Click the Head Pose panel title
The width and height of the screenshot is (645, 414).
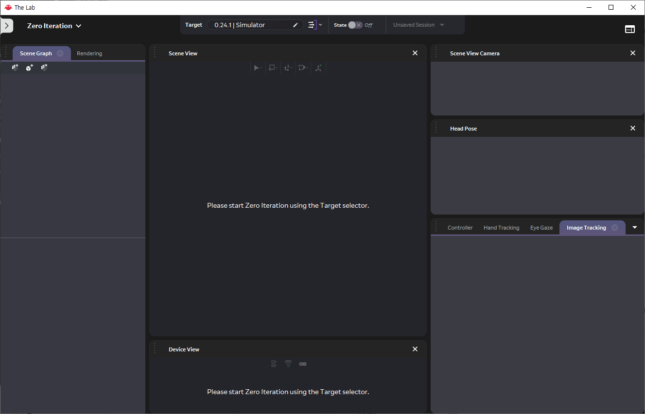point(463,129)
